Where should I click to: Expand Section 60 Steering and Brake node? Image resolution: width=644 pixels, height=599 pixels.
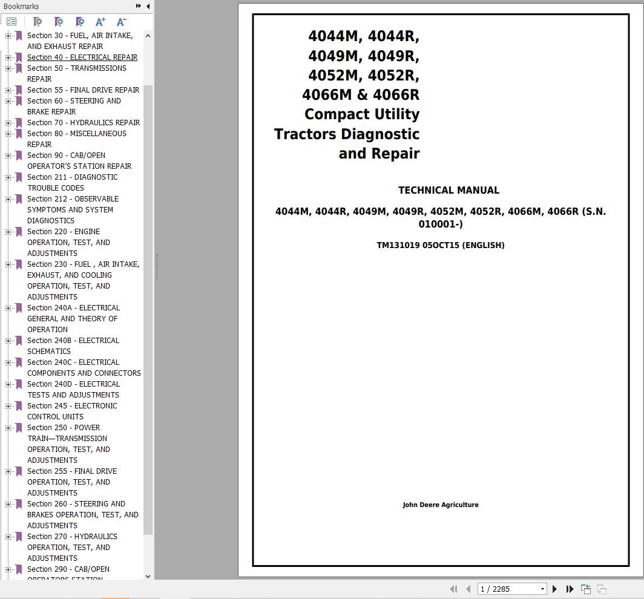[8, 101]
